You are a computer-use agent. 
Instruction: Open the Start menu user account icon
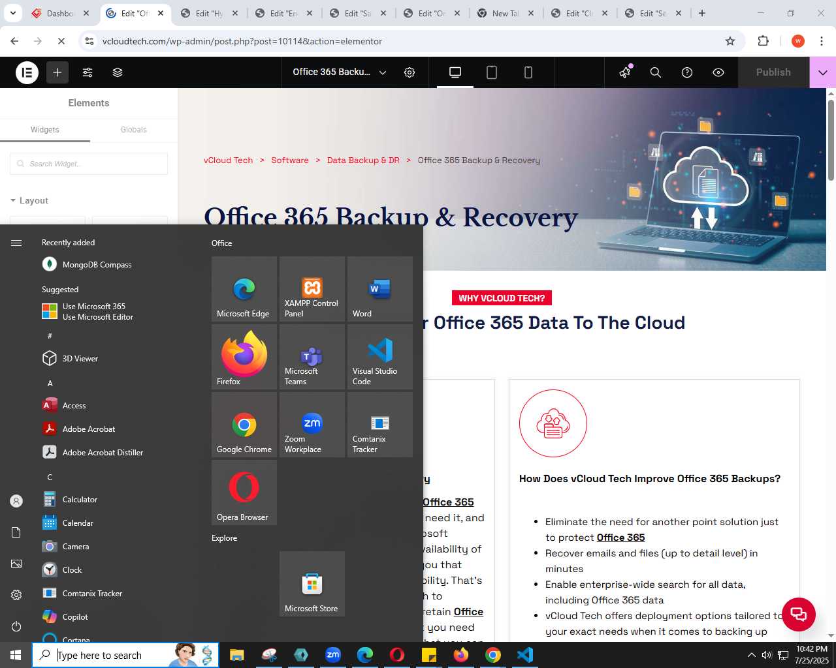point(16,501)
